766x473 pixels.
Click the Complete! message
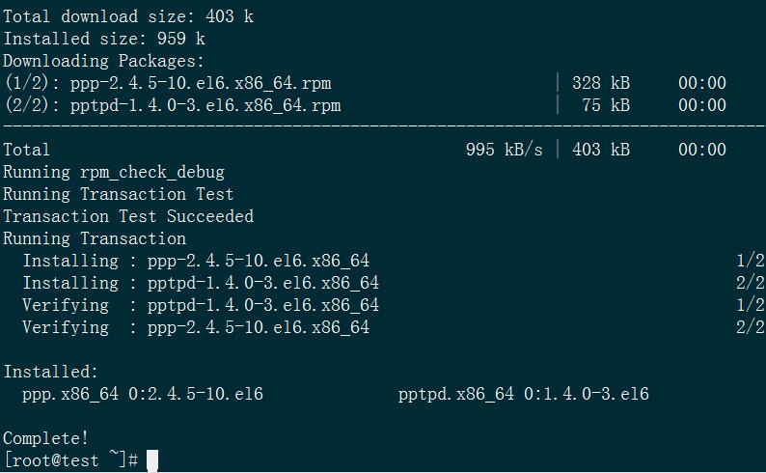(x=46, y=438)
